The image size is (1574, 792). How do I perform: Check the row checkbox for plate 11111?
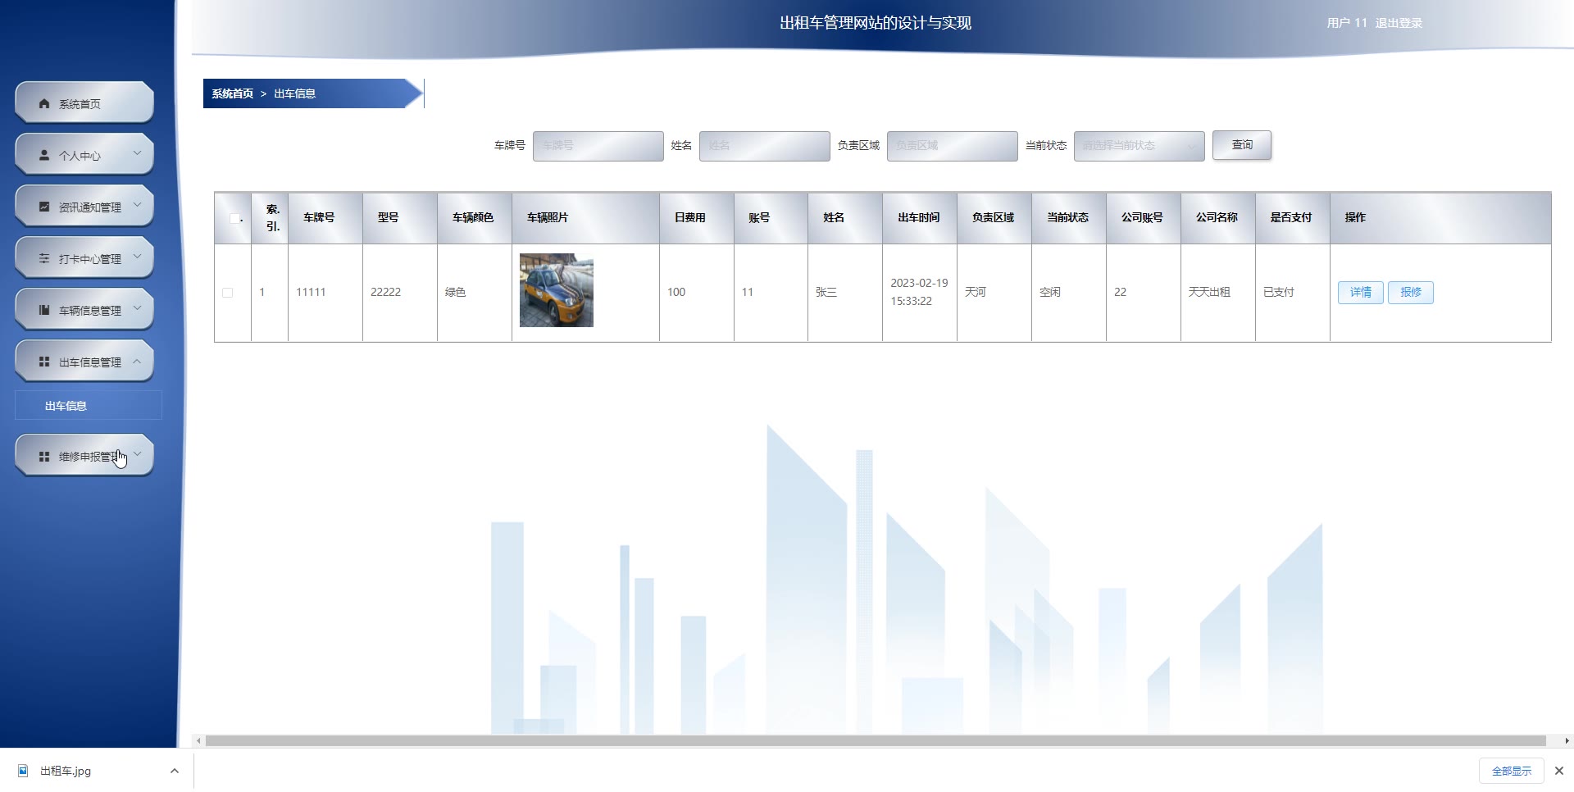tap(228, 293)
